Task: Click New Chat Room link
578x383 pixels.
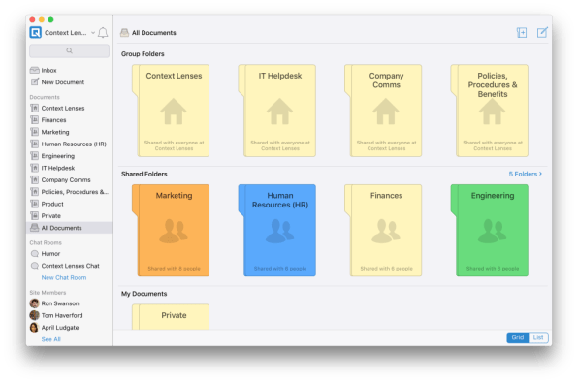Action: click(x=64, y=277)
